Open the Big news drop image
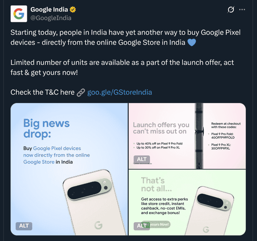257x241 pixels. click(x=69, y=169)
